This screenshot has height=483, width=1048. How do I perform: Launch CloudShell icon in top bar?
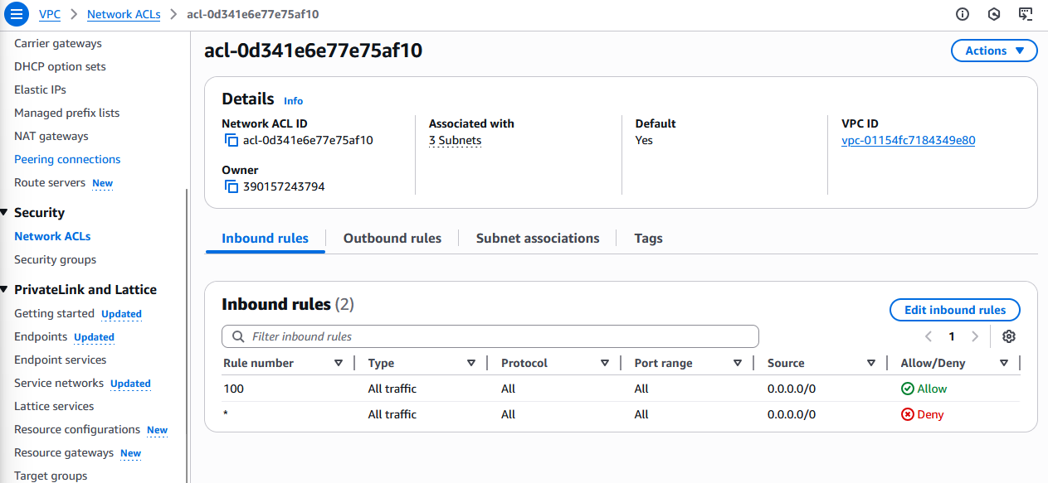point(1026,14)
